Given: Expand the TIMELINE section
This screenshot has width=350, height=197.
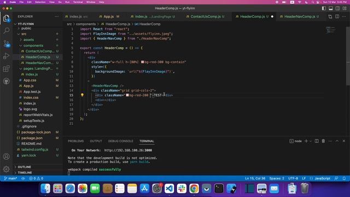Looking at the screenshot, I should [25, 173].
